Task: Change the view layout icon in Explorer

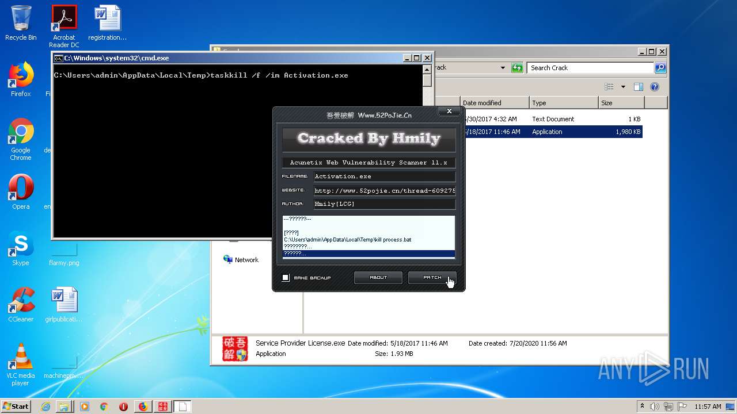Action: click(x=609, y=87)
